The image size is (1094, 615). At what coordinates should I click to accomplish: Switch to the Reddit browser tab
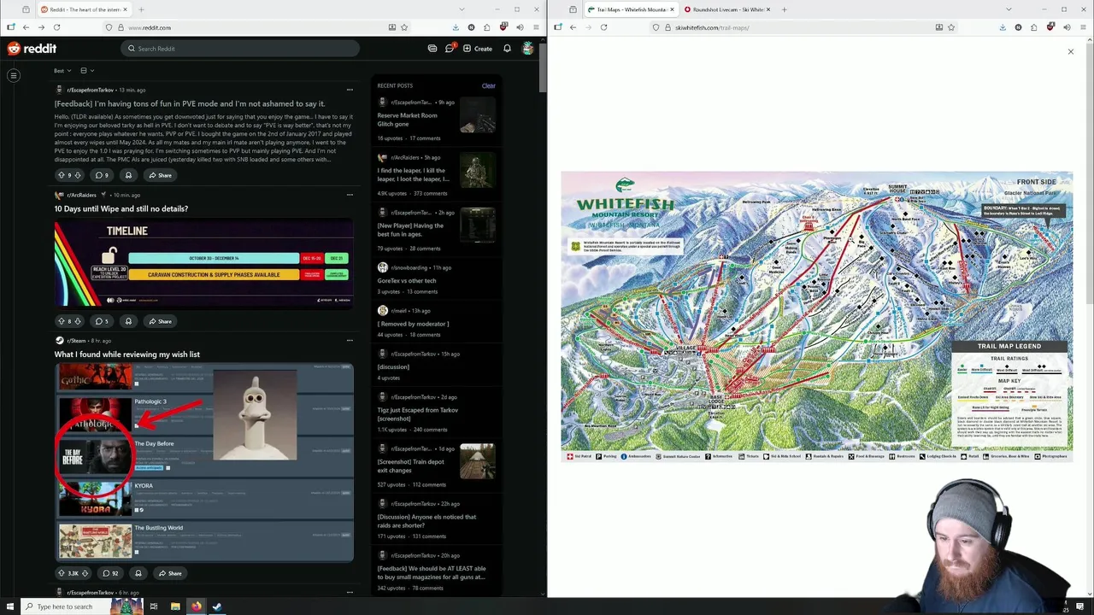(82, 9)
